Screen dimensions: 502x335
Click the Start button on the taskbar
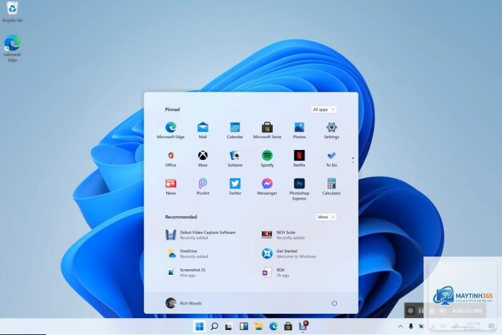point(200,326)
